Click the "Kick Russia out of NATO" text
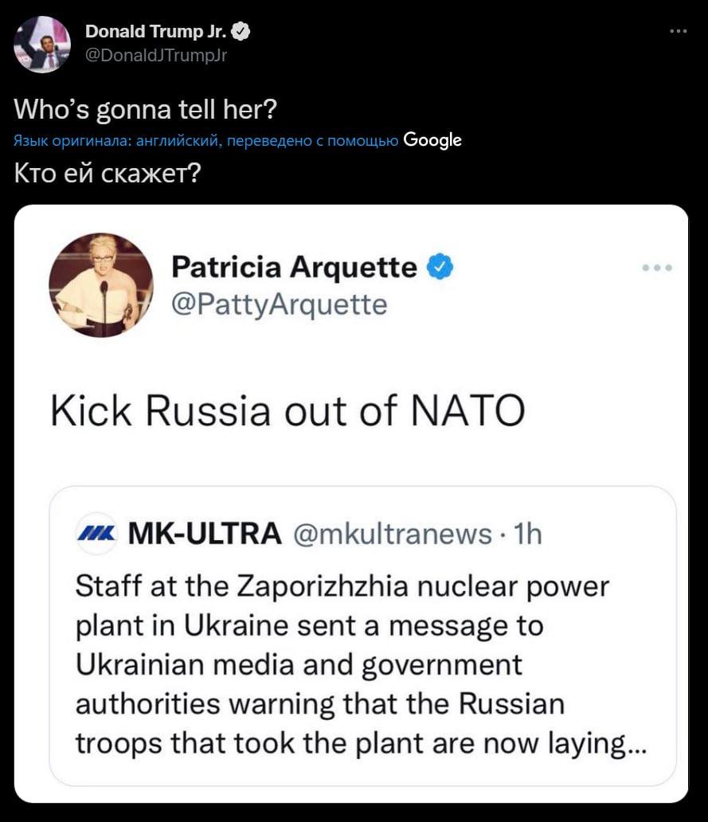Image resolution: width=708 pixels, height=822 pixels. pyautogui.click(x=288, y=411)
